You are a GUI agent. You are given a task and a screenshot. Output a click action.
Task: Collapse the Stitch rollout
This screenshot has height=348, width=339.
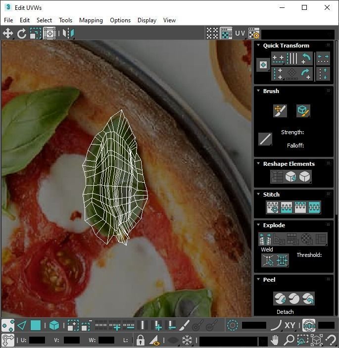coord(258,194)
